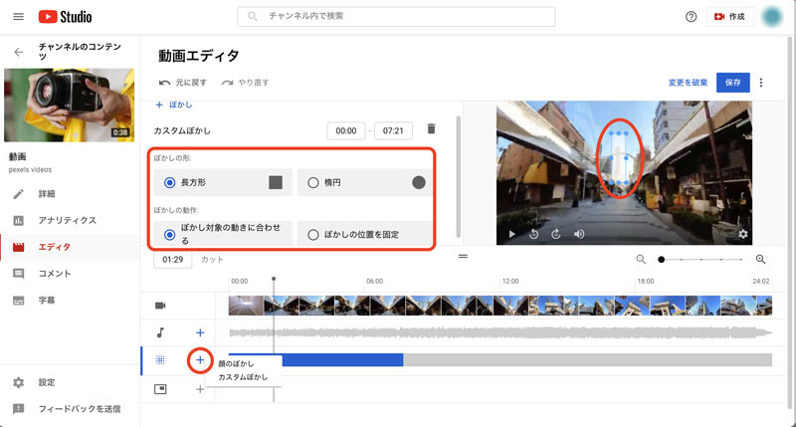The height and width of the screenshot is (427, 796).
Task: Open the help question mark icon
Action: [x=691, y=17]
